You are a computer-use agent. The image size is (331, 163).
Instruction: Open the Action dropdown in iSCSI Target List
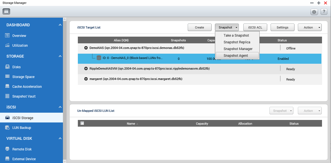tap(310, 27)
